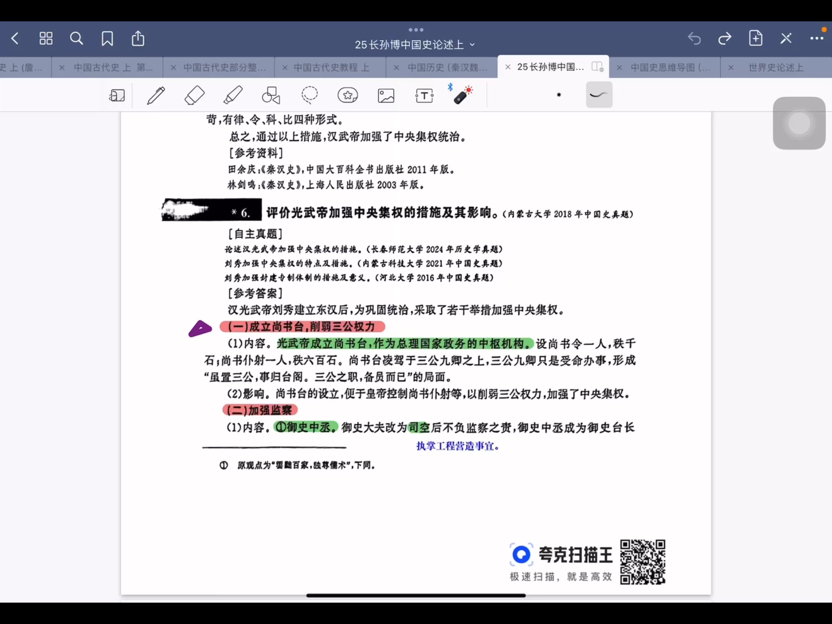Open the more options ellipsis
The width and height of the screenshot is (832, 624).
pos(817,38)
